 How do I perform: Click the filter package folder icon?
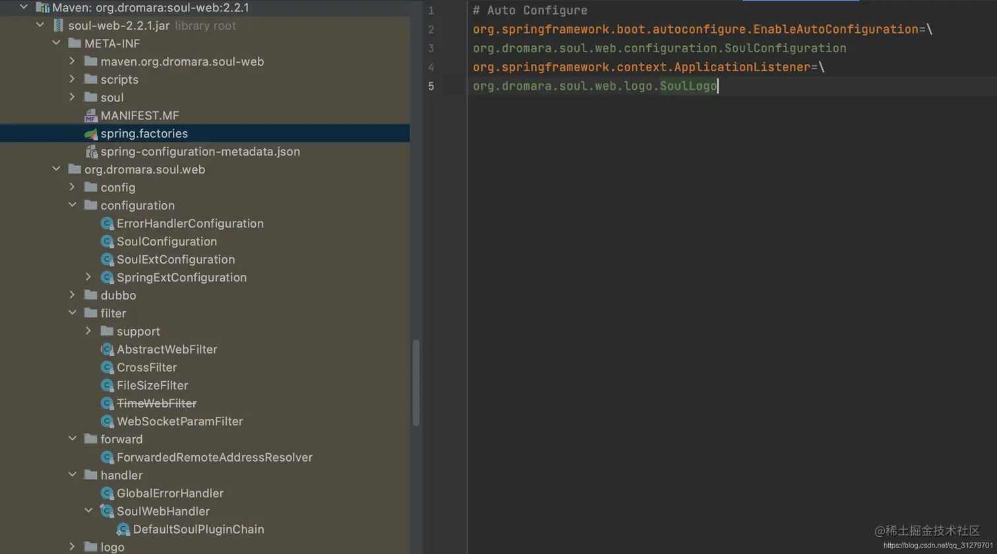tap(91, 313)
